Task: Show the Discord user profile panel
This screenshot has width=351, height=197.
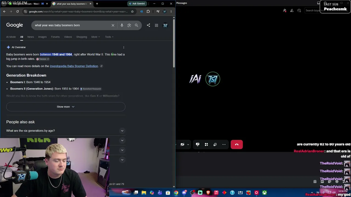Action: (x=299, y=11)
